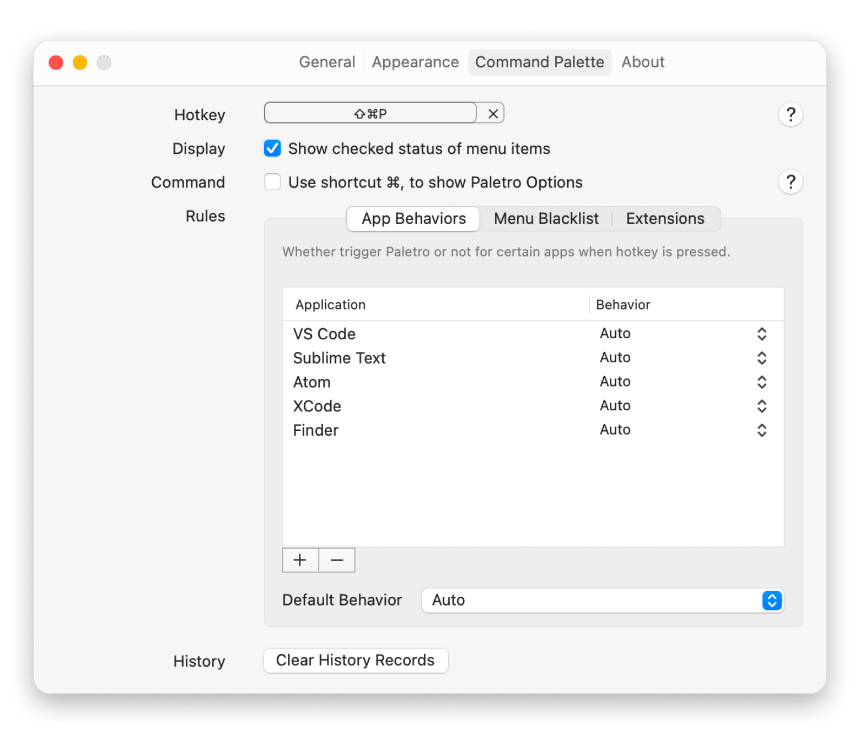This screenshot has height=738, width=860.
Task: Switch to the Extensions rules tab
Action: pyautogui.click(x=665, y=218)
